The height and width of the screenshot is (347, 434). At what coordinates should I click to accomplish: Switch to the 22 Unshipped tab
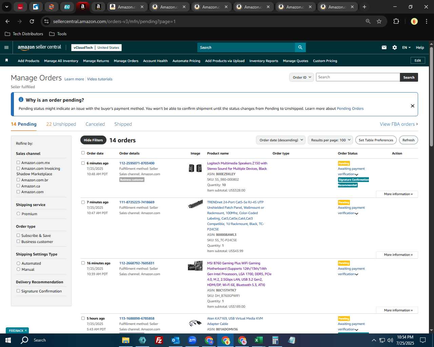pyautogui.click(x=61, y=124)
